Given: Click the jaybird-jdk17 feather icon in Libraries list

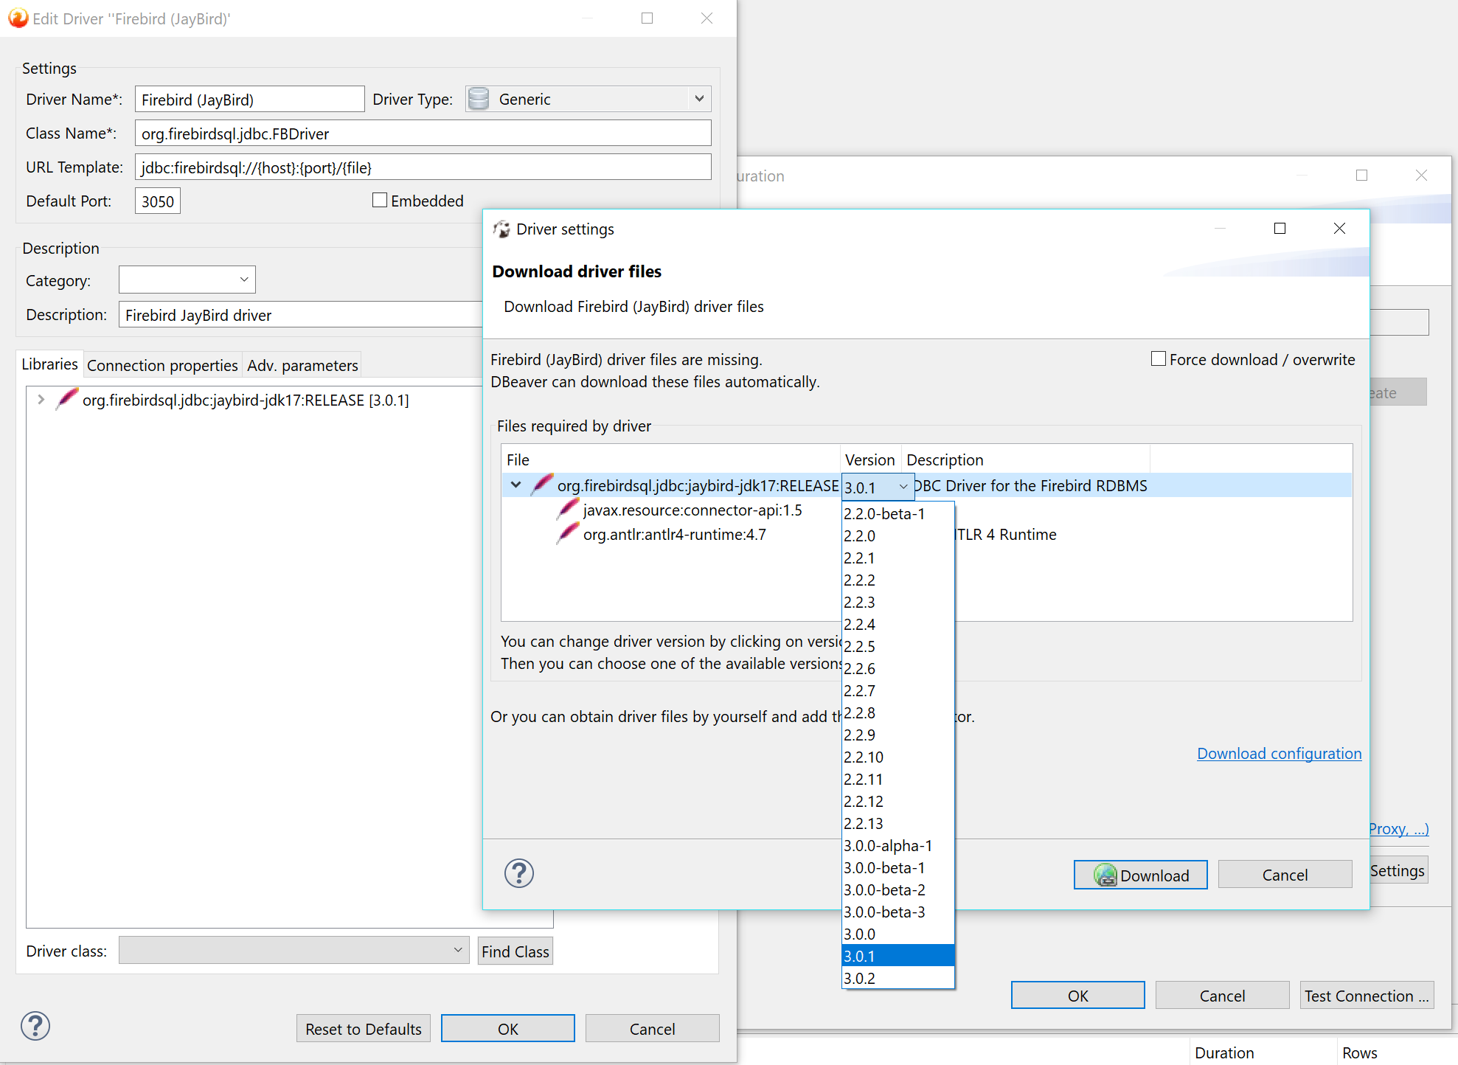Looking at the screenshot, I should coord(67,399).
